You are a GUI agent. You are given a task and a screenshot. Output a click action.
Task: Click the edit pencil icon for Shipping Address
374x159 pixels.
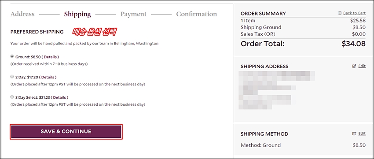tap(354, 66)
